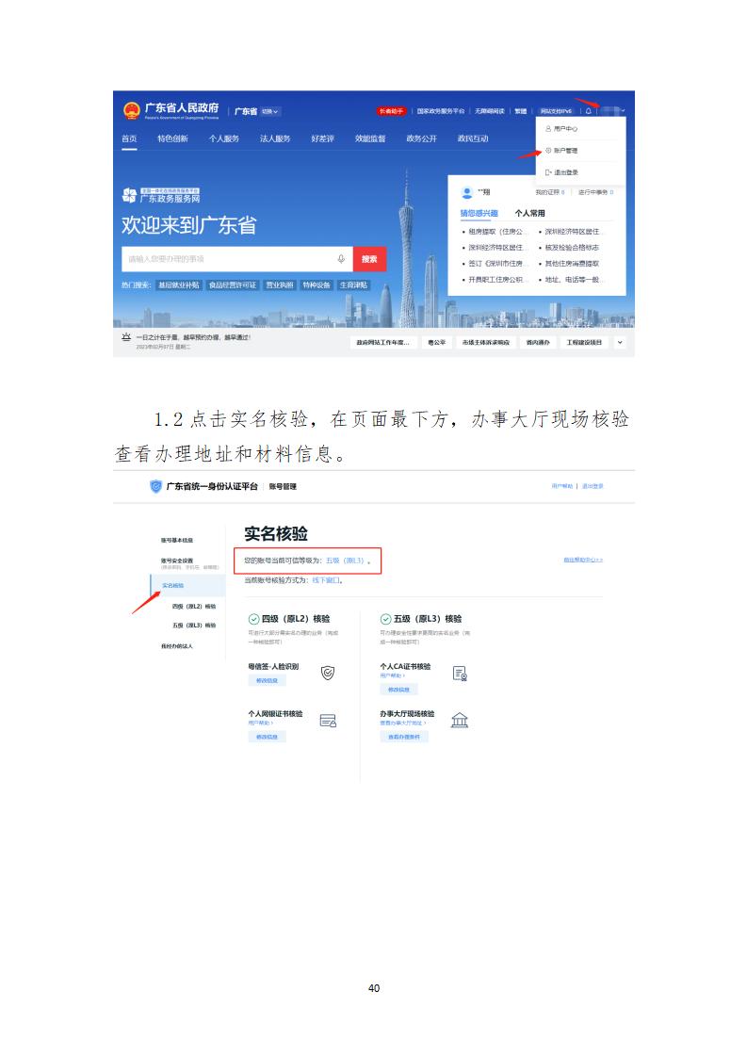This screenshot has height=1057, width=747.
Task: Click the 工程建设项目 quick link button
Action: [x=585, y=343]
